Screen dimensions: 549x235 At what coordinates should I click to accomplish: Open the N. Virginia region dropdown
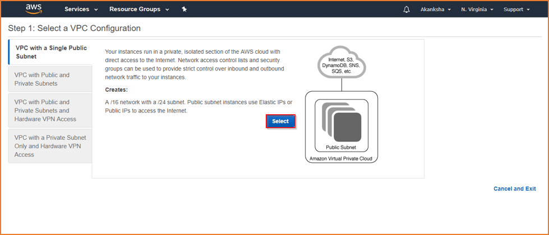tap(477, 10)
